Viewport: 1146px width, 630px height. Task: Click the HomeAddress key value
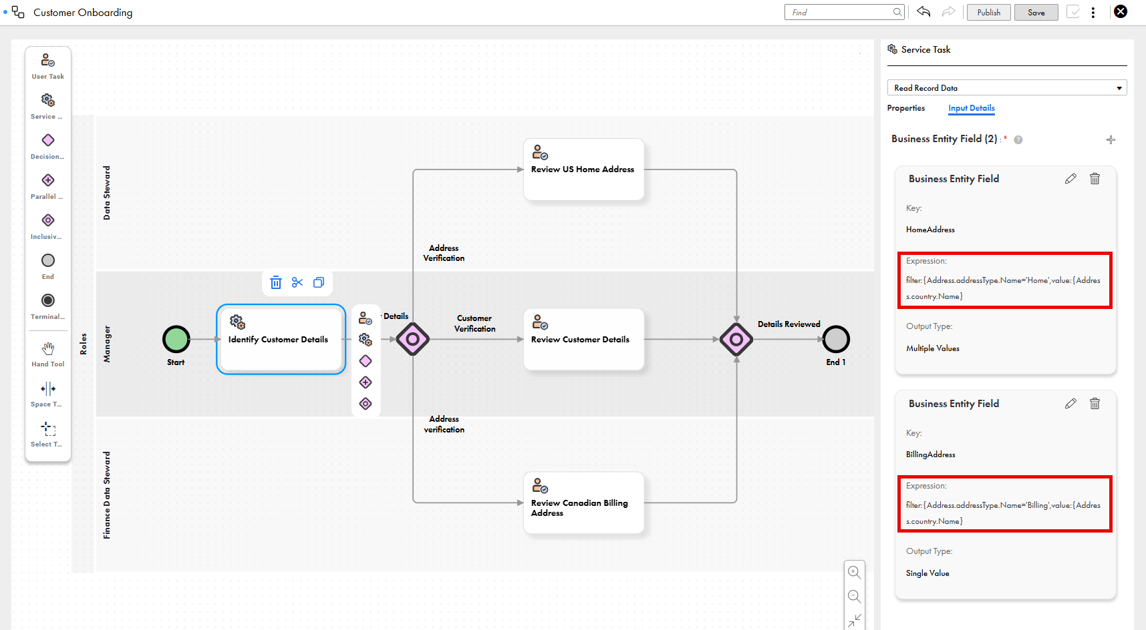pos(930,230)
